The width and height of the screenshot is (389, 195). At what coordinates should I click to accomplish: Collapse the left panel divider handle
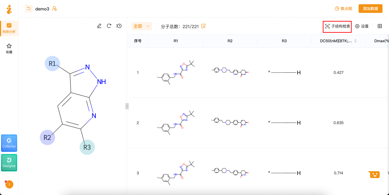click(x=127, y=106)
